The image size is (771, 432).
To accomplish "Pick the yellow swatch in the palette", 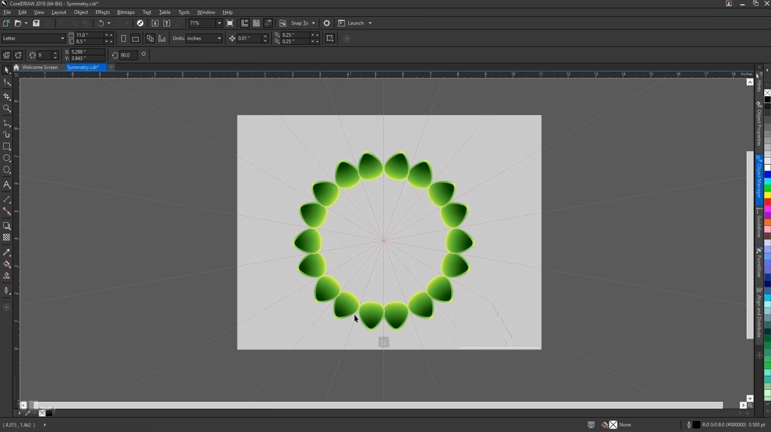I will coord(767,196).
